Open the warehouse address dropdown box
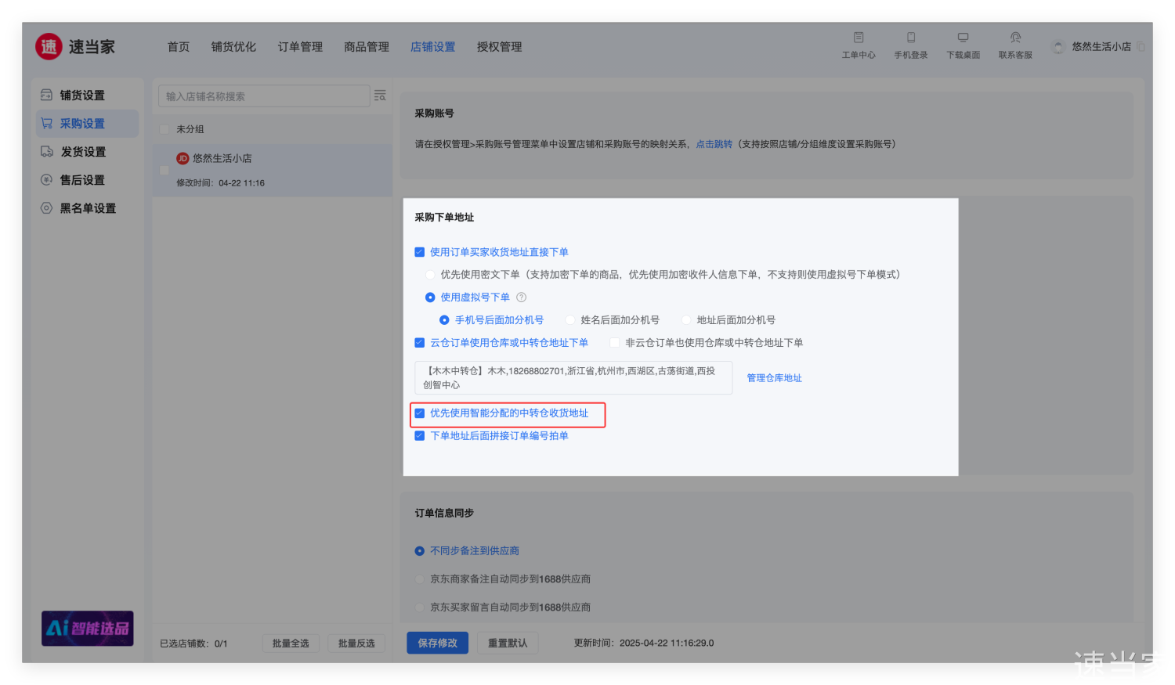The image size is (1175, 685). [x=573, y=377]
